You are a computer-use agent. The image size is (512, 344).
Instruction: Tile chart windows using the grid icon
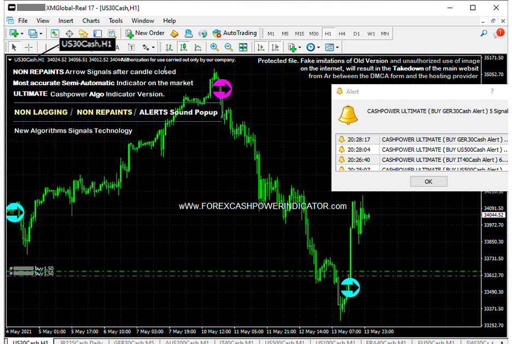pyautogui.click(x=243, y=47)
